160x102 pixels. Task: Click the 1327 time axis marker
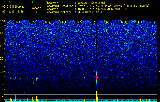(109, 22)
